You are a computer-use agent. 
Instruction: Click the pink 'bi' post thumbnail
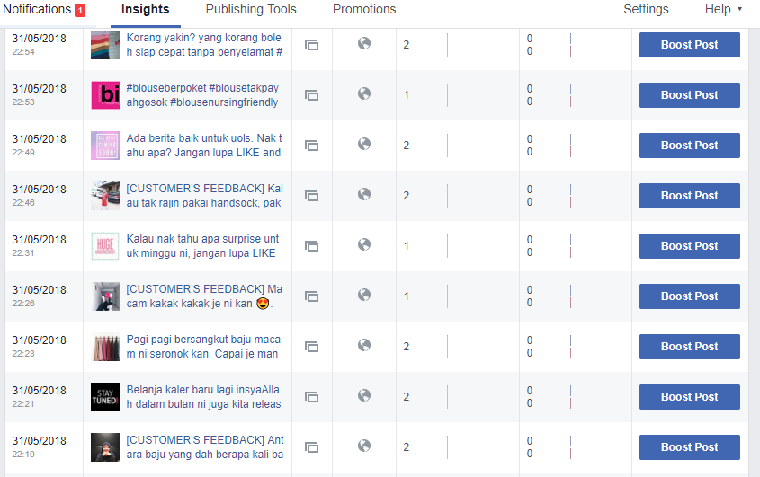pyautogui.click(x=105, y=95)
